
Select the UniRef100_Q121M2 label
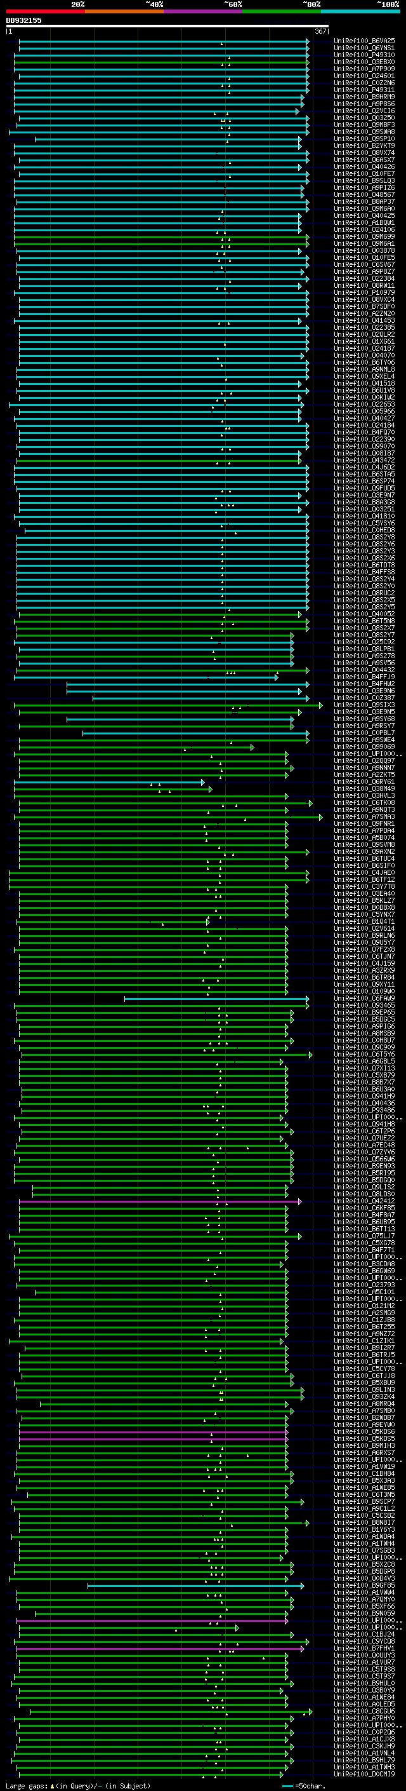[364, 1306]
